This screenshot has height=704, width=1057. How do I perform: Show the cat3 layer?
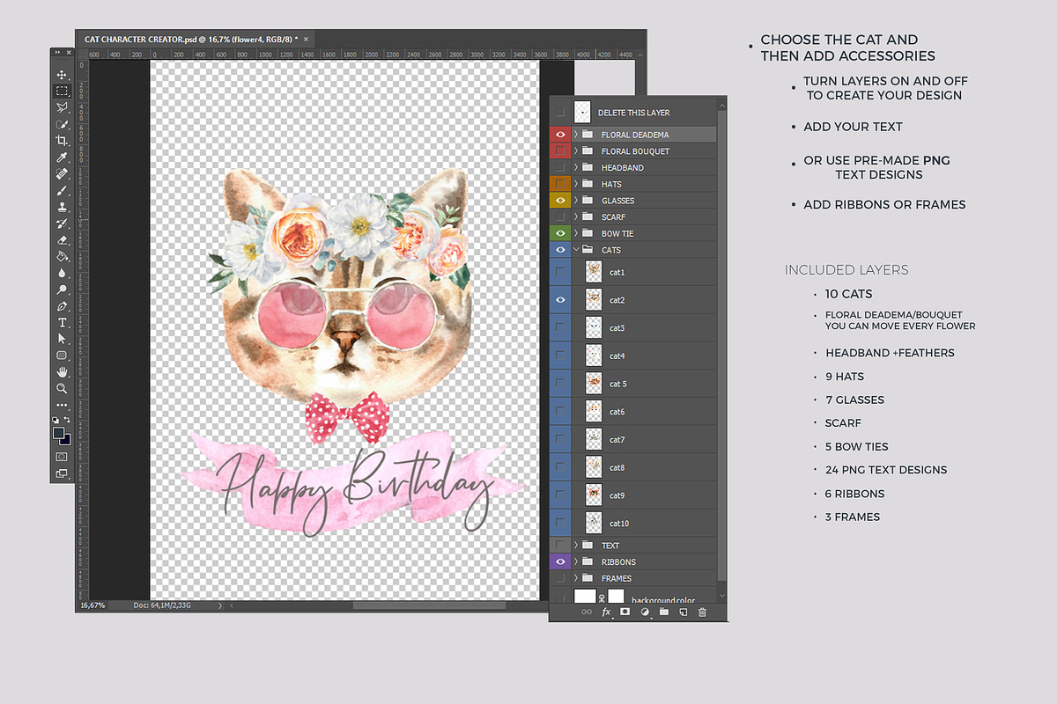tap(560, 328)
